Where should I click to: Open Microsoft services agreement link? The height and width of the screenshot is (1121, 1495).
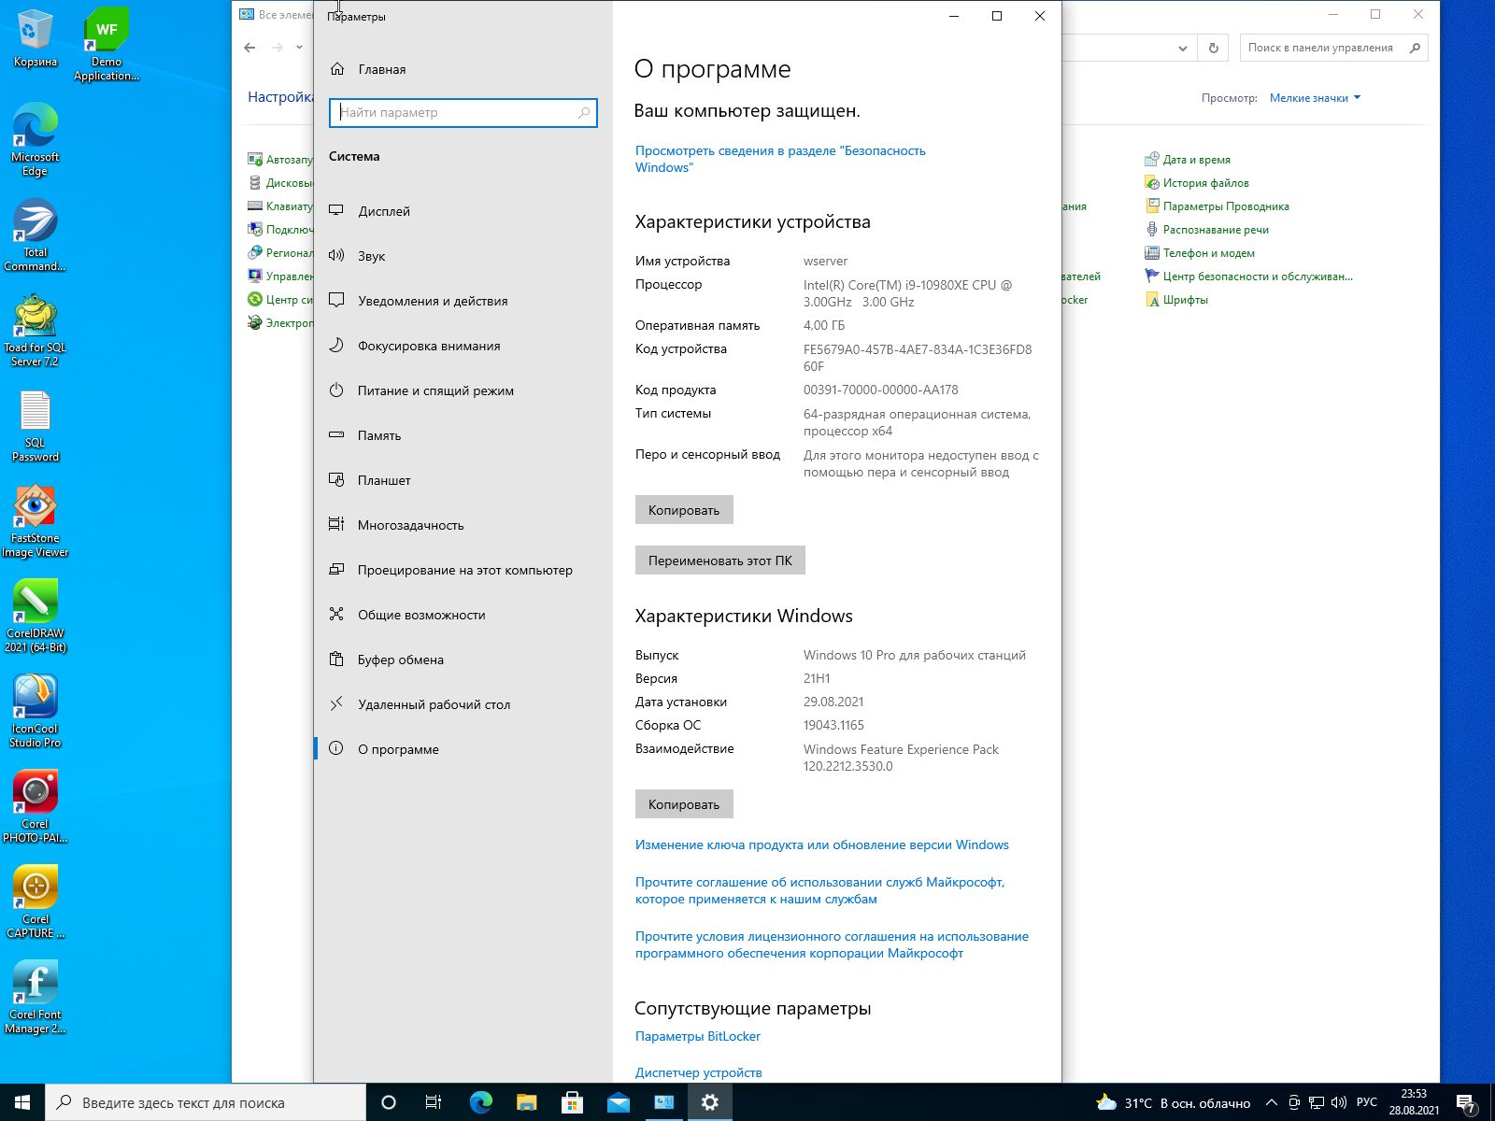pos(820,890)
